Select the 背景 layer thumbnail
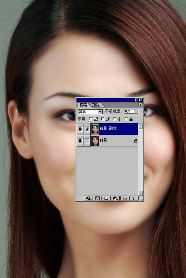The image size is (186, 278). pos(95,141)
